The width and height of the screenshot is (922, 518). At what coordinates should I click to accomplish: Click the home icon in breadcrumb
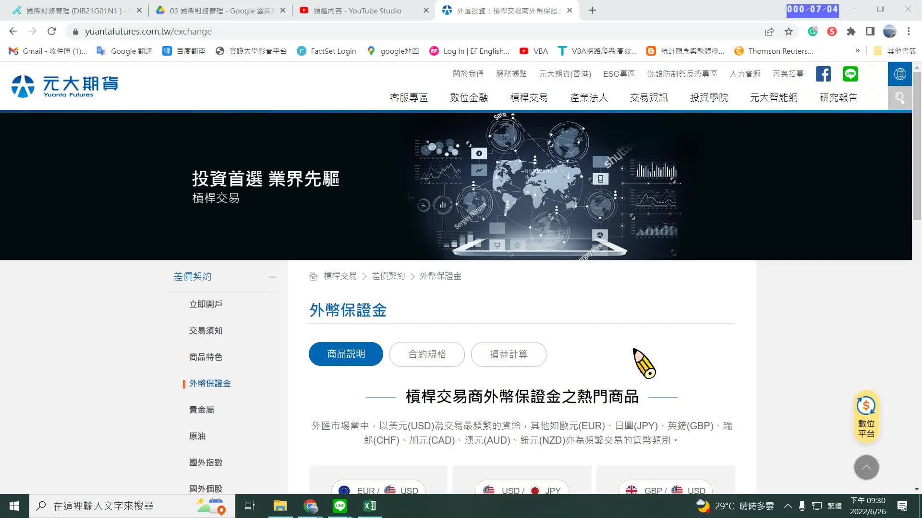[x=313, y=276]
